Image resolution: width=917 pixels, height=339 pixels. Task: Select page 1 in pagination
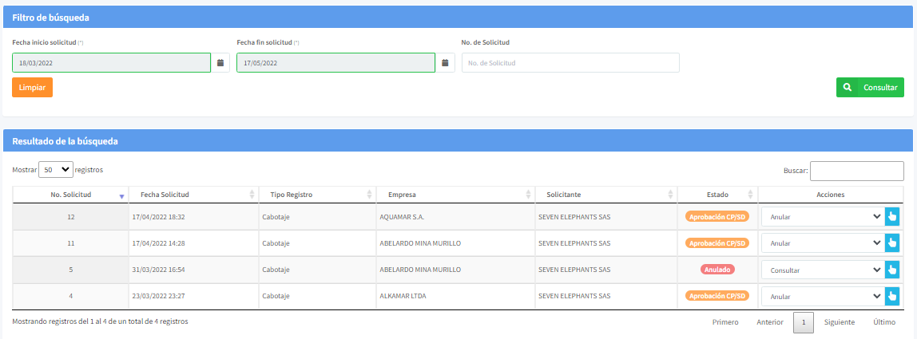click(x=804, y=322)
